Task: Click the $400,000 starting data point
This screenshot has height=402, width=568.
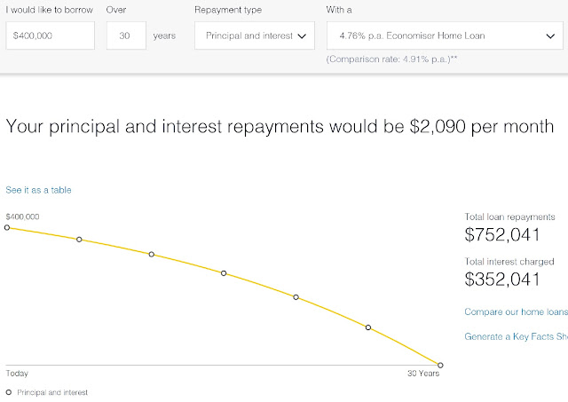Action: [7, 227]
